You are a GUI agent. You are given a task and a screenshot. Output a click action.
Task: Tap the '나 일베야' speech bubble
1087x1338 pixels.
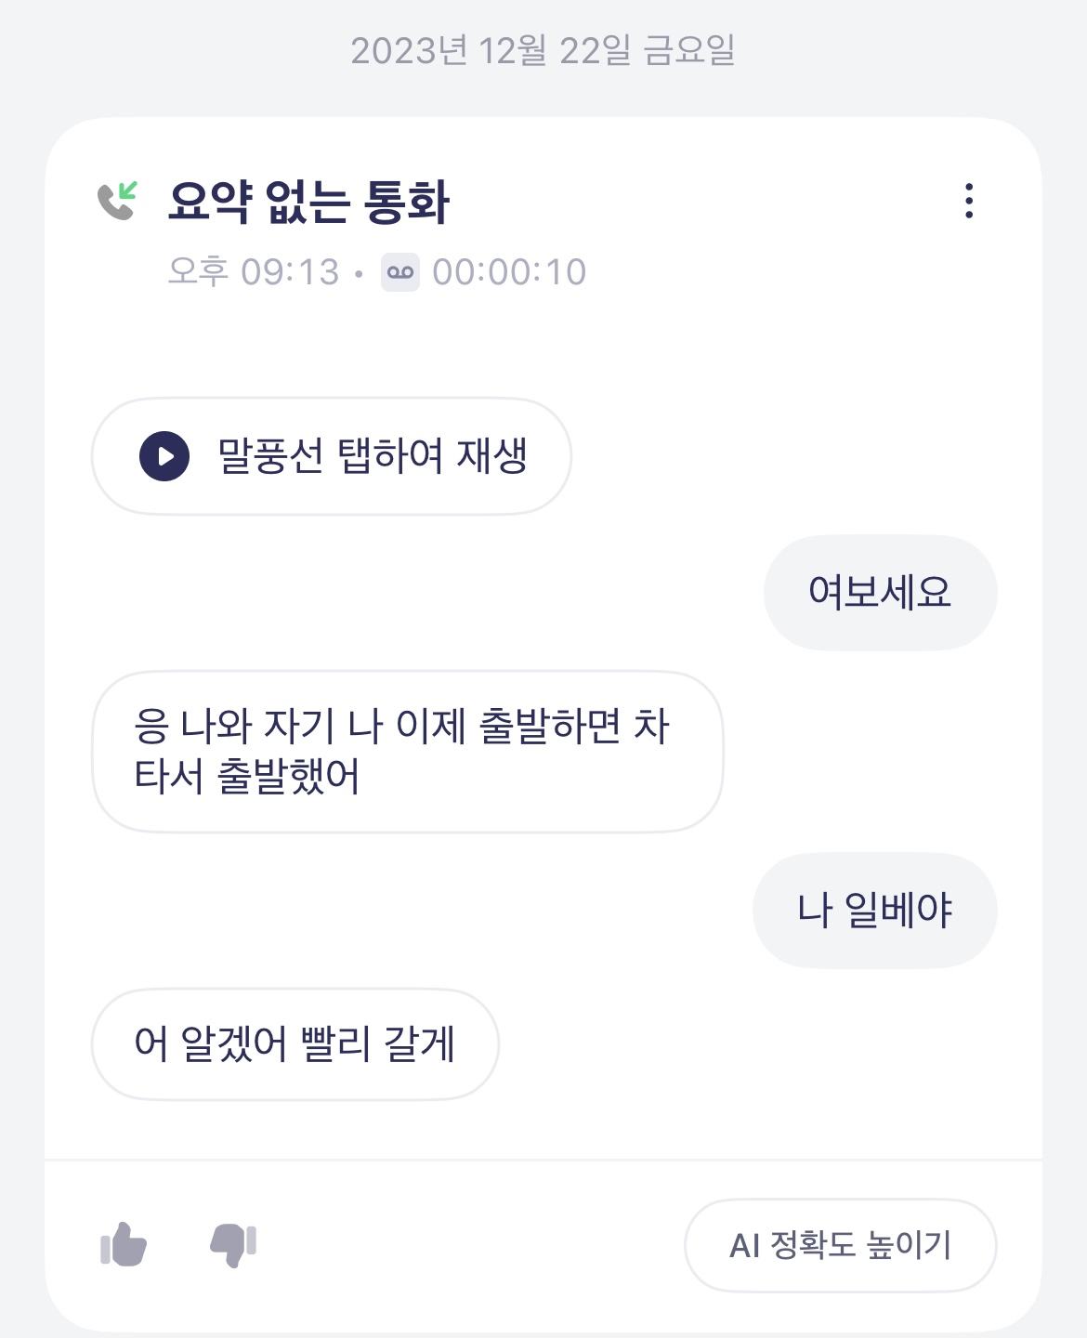[874, 910]
